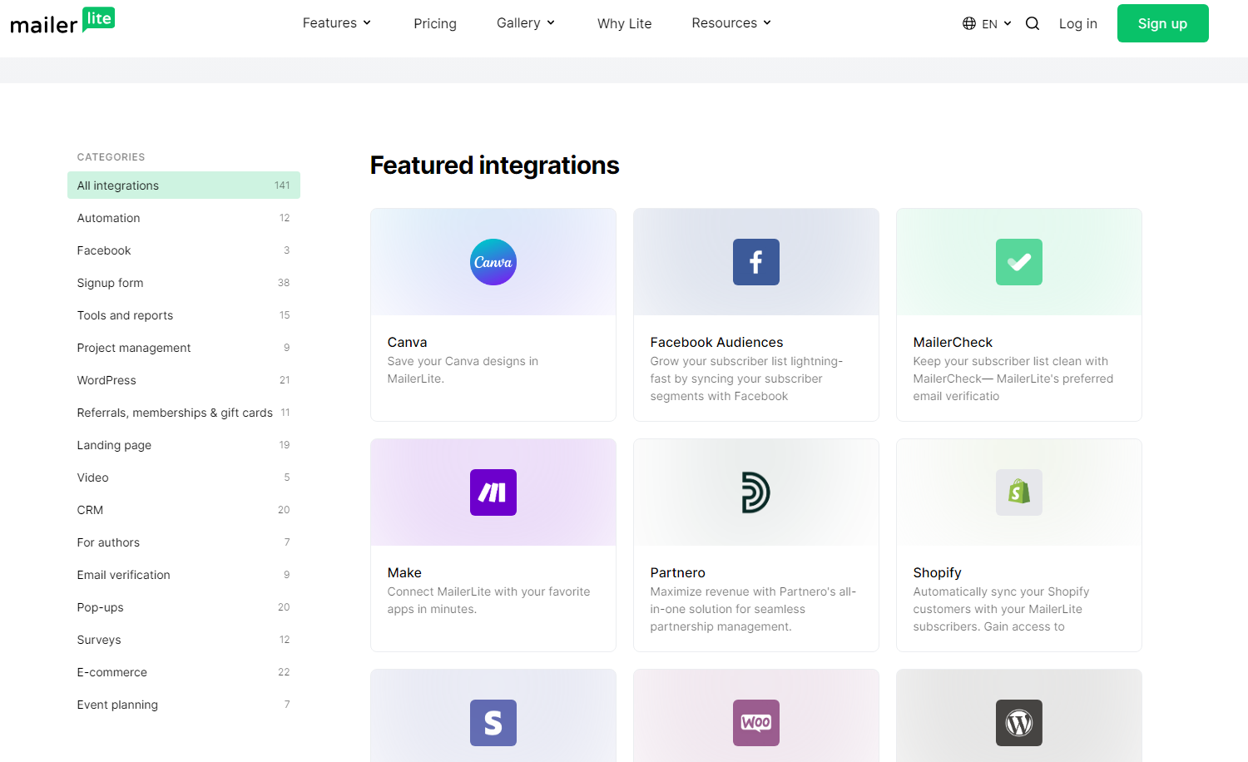Viewport: 1248px width, 762px height.
Task: Expand the Resources dropdown menu
Action: tap(731, 23)
